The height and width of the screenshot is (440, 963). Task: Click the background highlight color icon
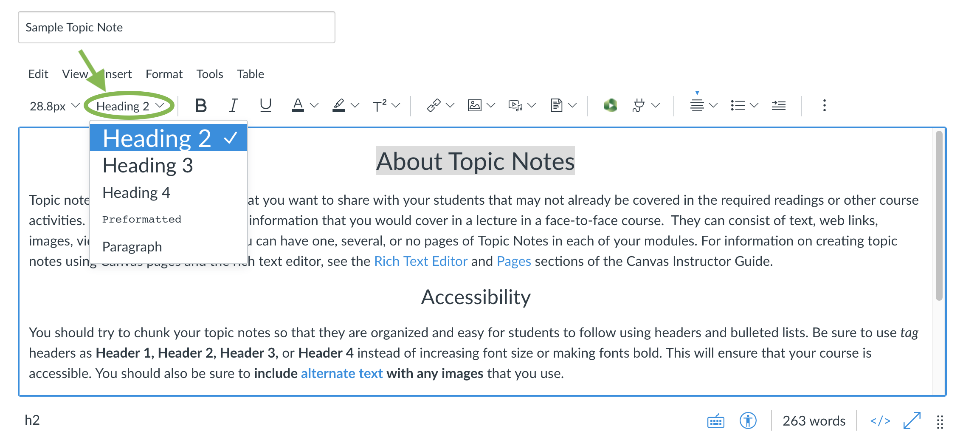[339, 105]
